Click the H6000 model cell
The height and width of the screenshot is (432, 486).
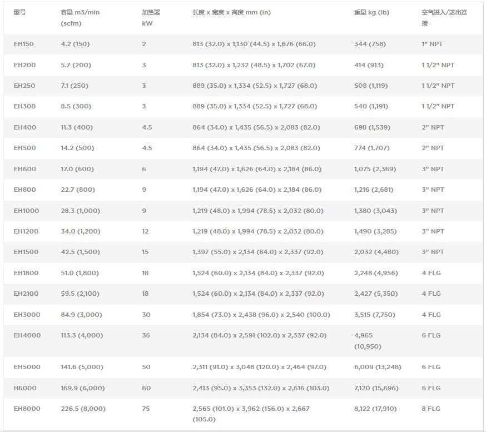pyautogui.click(x=24, y=388)
